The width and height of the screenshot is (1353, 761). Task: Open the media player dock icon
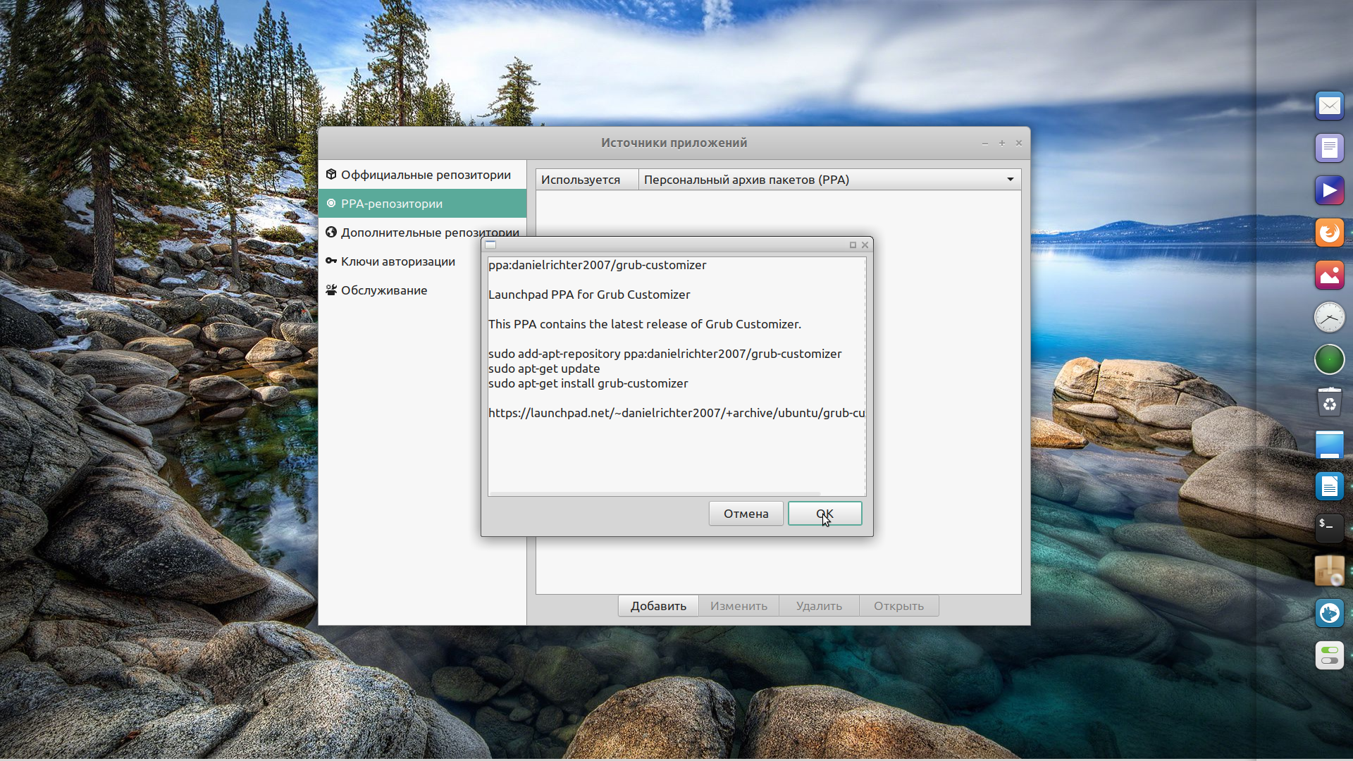pos(1329,190)
